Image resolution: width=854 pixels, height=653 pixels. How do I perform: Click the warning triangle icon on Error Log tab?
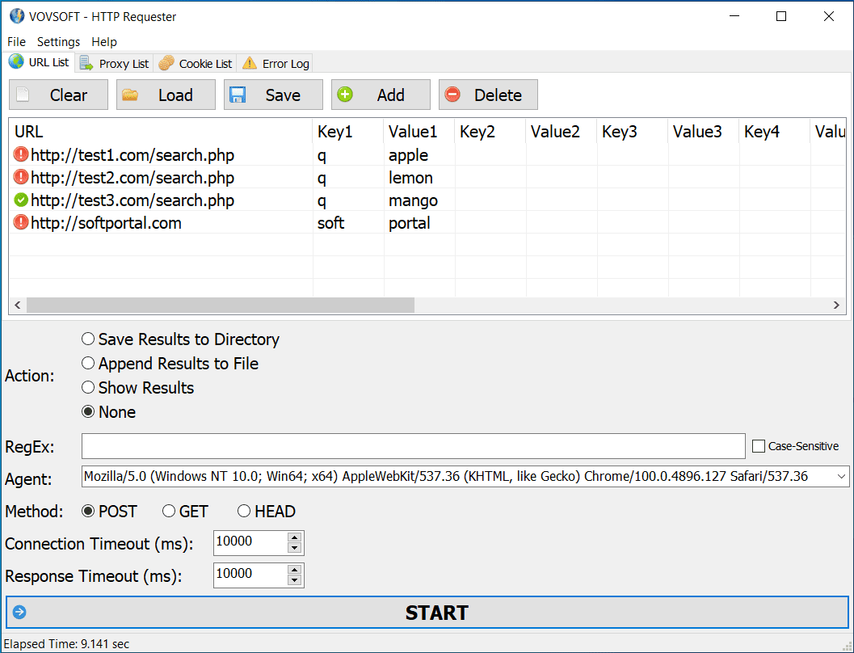click(x=250, y=63)
